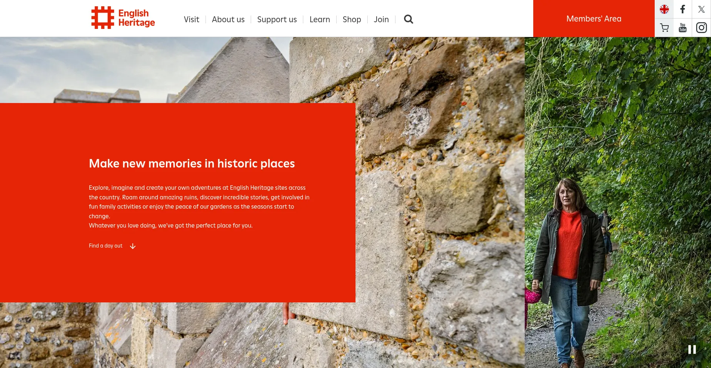Open the shopping cart icon
The height and width of the screenshot is (368, 711).
[664, 28]
